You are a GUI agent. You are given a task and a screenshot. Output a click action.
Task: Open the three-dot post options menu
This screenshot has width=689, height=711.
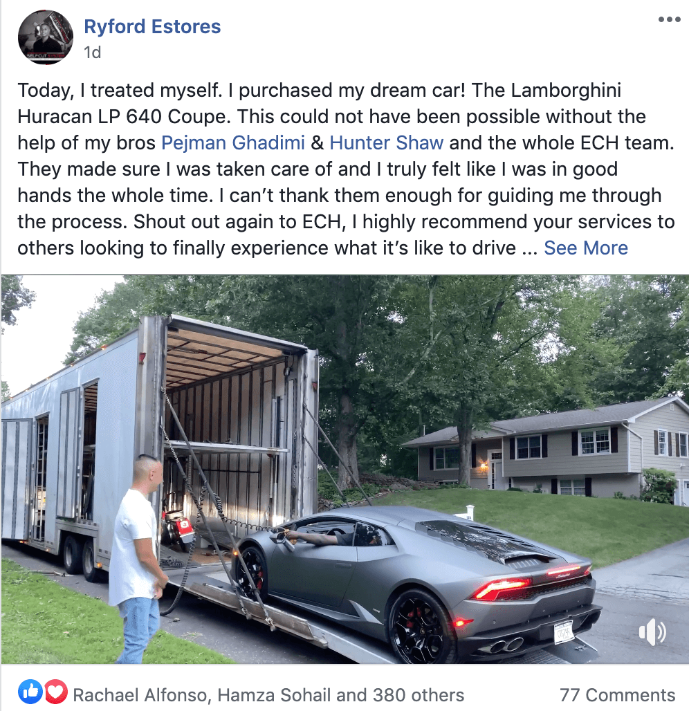(670, 19)
